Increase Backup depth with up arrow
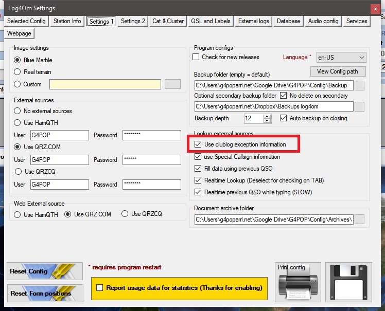This screenshot has width=385, height=311. coord(267,116)
